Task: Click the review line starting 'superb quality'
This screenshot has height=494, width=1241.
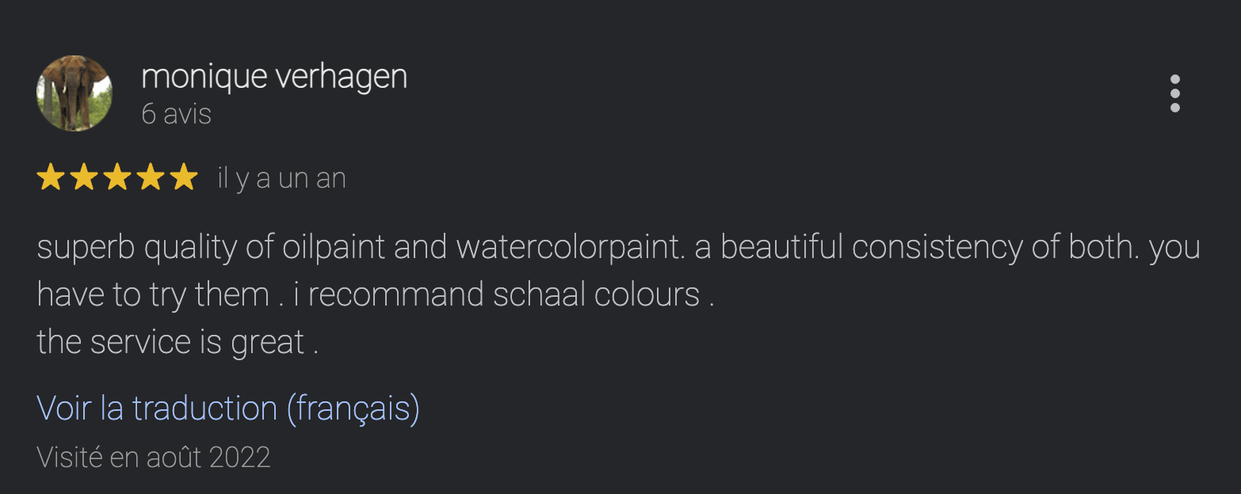Action: coord(618,248)
